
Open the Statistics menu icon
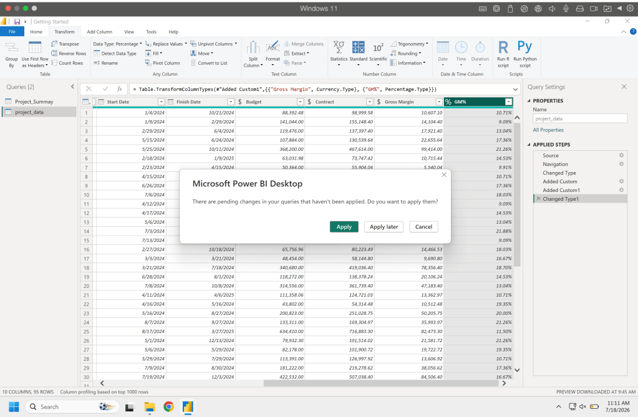pos(339,54)
